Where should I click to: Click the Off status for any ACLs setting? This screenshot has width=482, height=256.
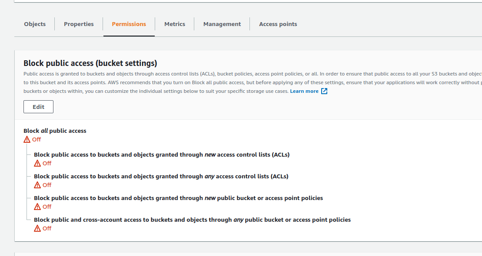[47, 185]
